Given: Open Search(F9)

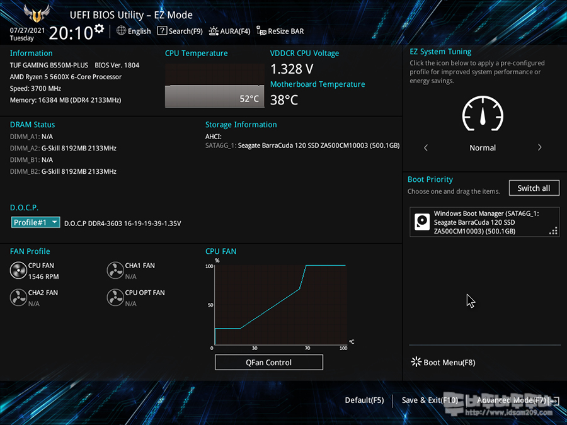Looking at the screenshot, I should coord(180,31).
